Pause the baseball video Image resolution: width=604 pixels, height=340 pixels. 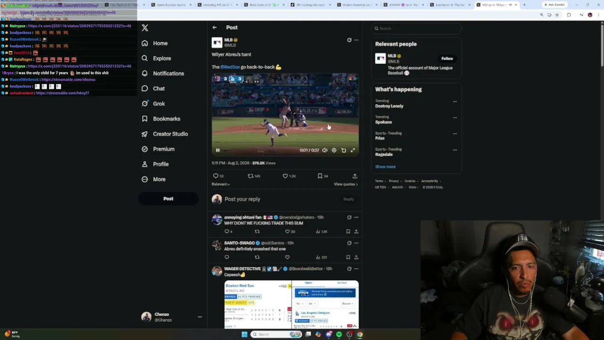coord(218,150)
